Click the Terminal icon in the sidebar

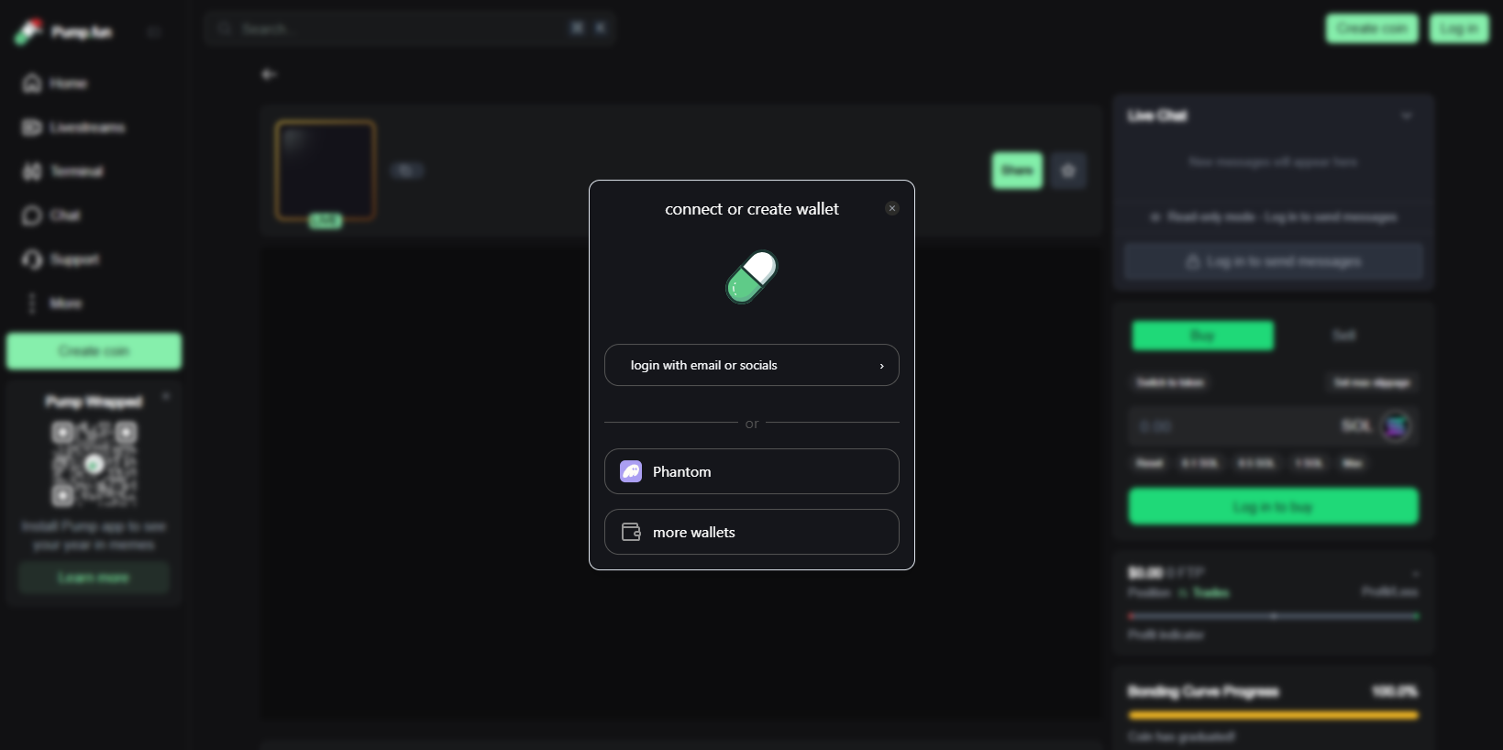(x=32, y=171)
